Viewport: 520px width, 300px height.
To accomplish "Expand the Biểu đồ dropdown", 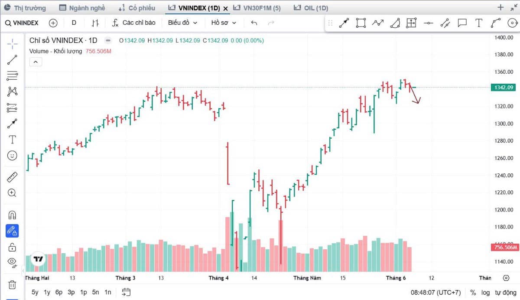I will coord(182,23).
